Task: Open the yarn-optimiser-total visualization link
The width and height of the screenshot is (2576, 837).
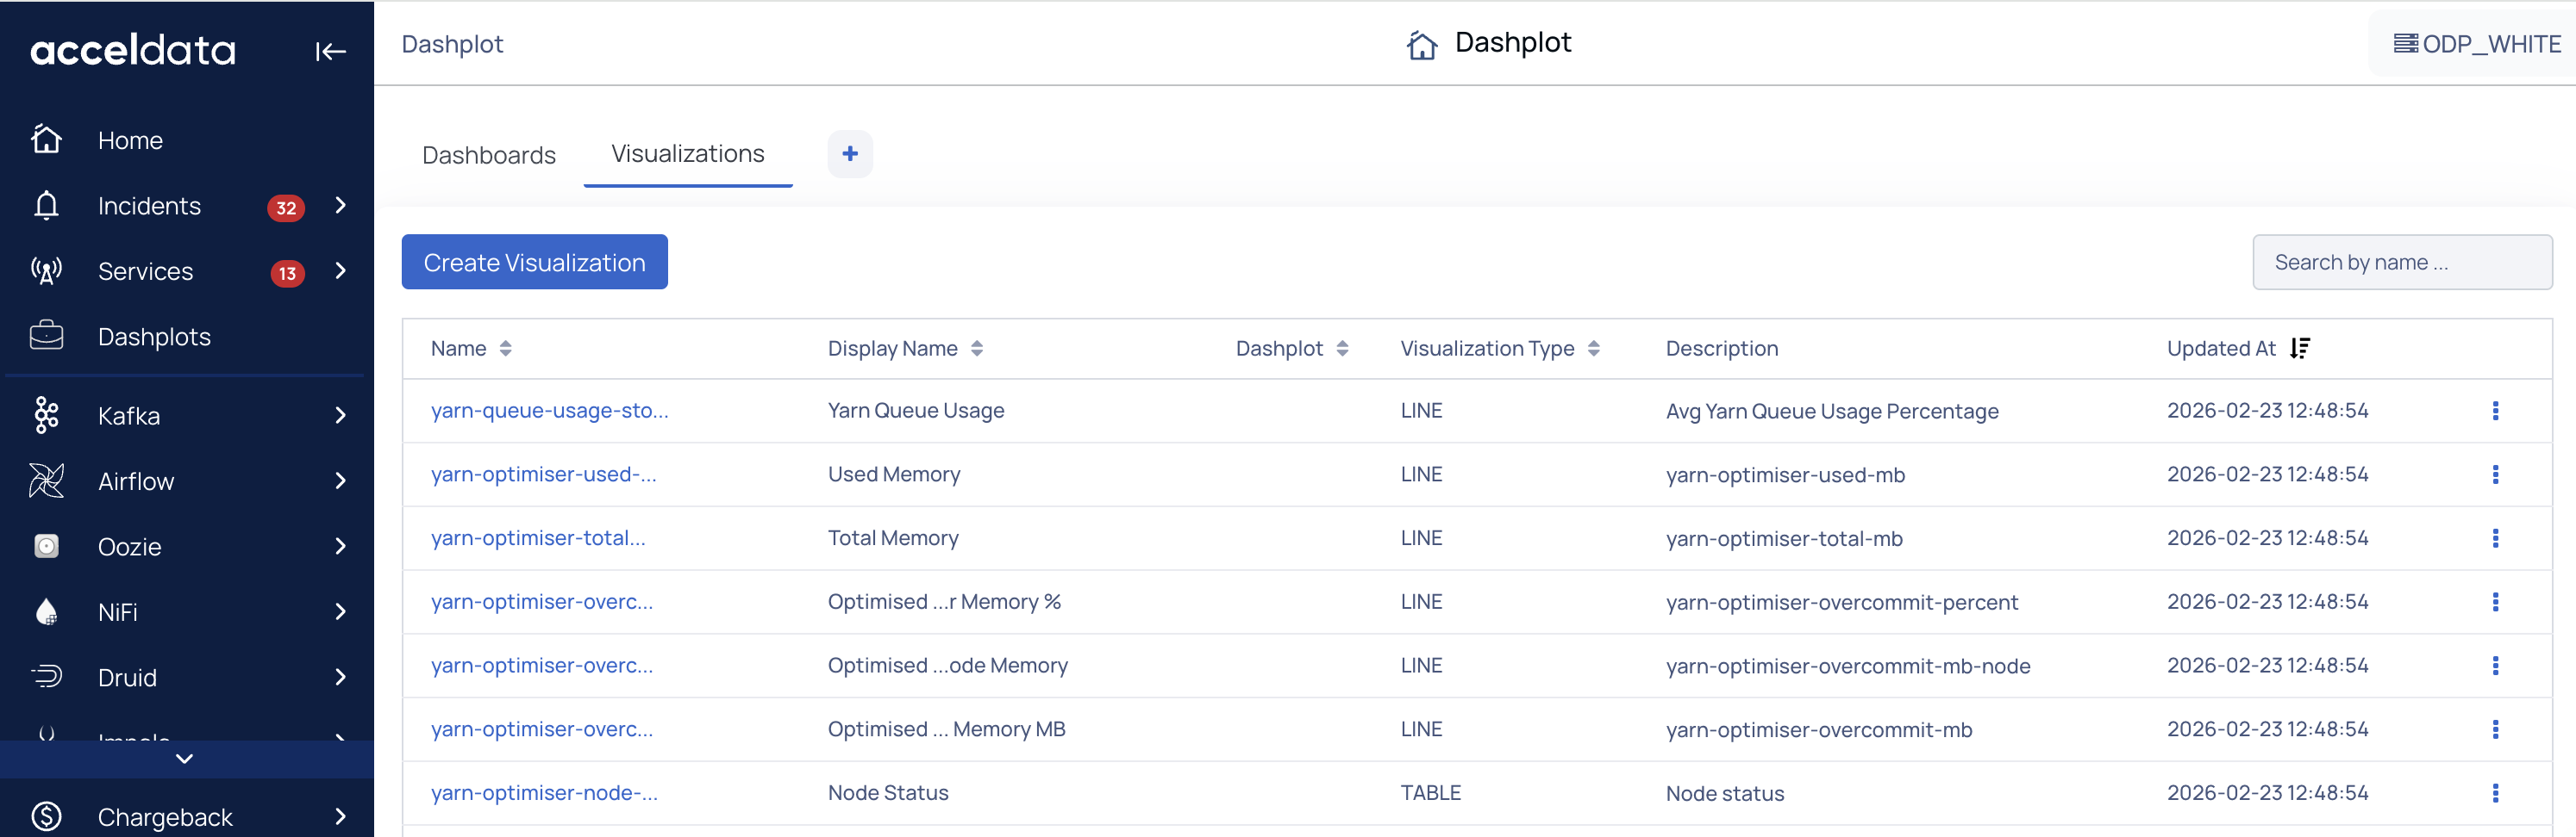Action: [538, 538]
